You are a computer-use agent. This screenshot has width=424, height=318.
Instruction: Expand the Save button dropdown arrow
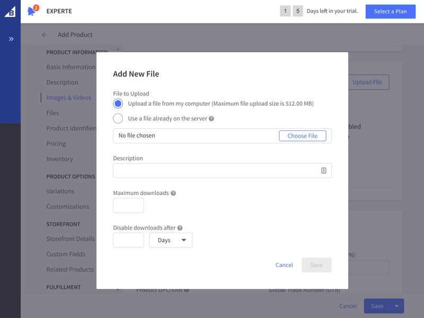click(396, 306)
